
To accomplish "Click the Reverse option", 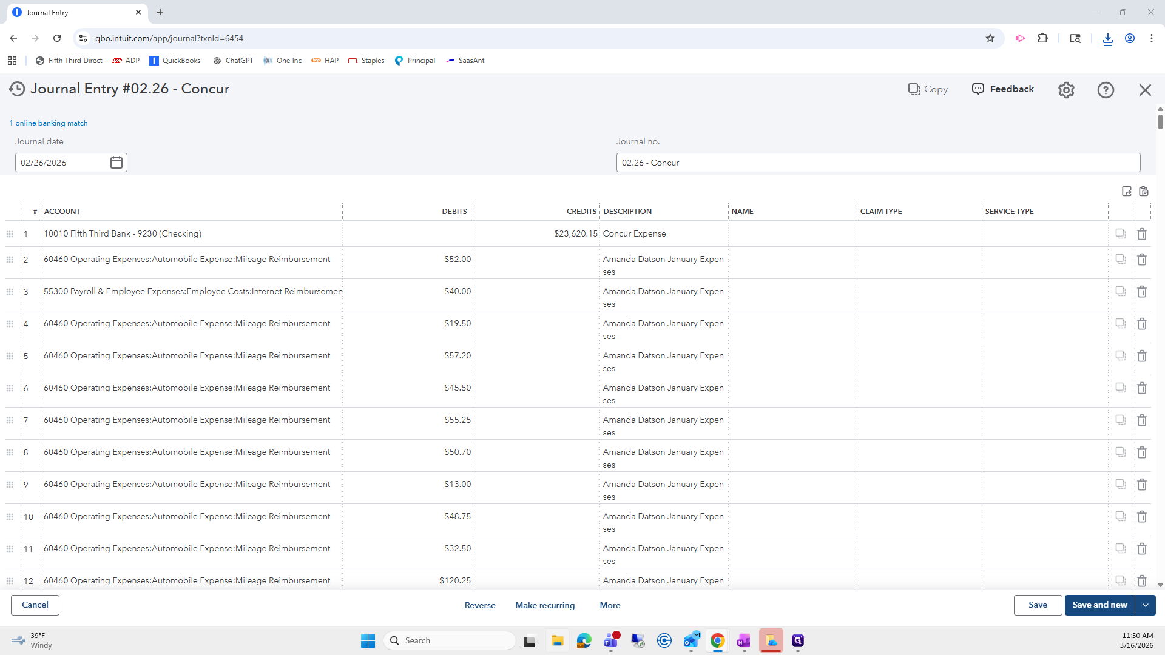I will 480,605.
